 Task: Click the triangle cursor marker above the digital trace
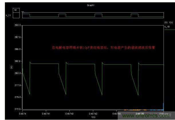[22, 12]
